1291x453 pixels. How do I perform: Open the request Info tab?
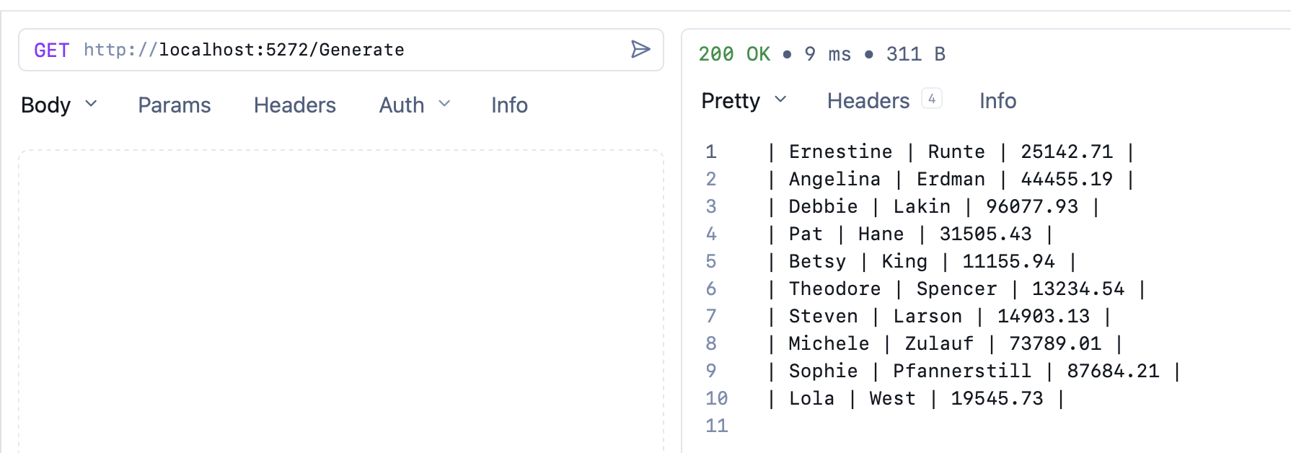pos(509,105)
